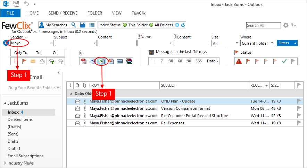Flag the Re: Expenses message
307x168 pixels.
[x=299, y=123]
